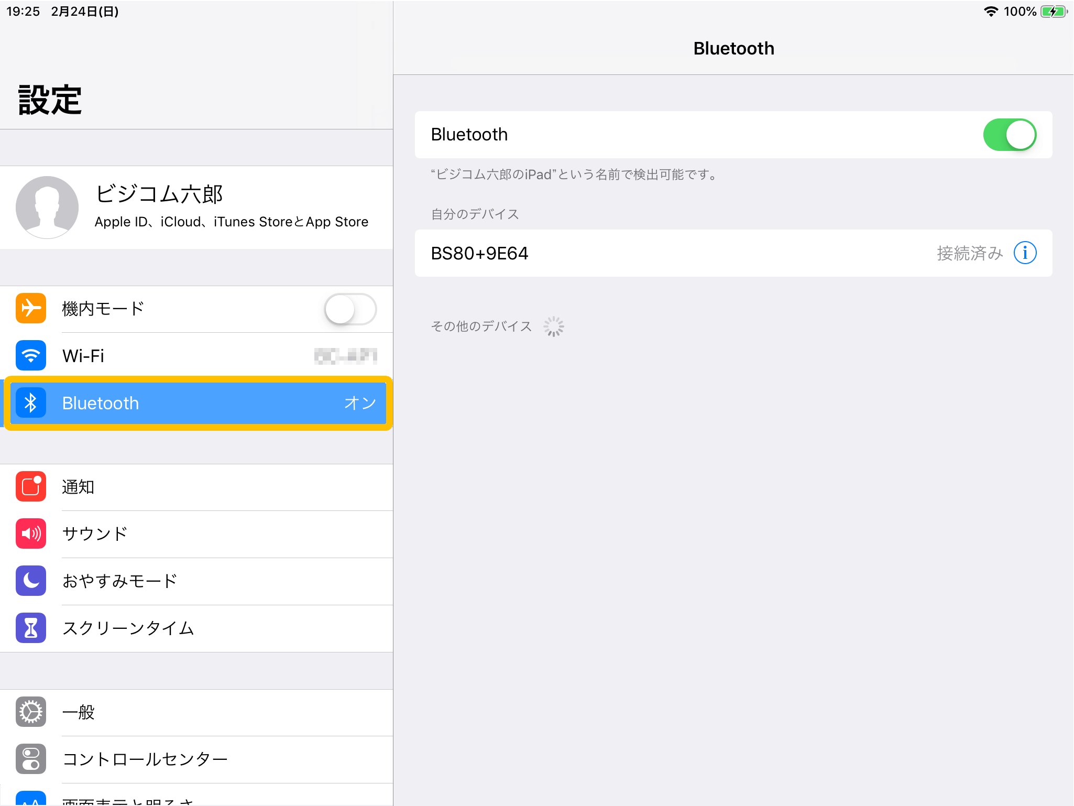Tap the airplane mode icon

31,309
